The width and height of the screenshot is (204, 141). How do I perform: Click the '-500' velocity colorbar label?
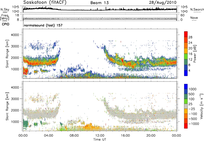193,119
